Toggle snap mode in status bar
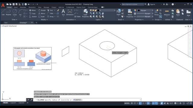 tap(135, 103)
